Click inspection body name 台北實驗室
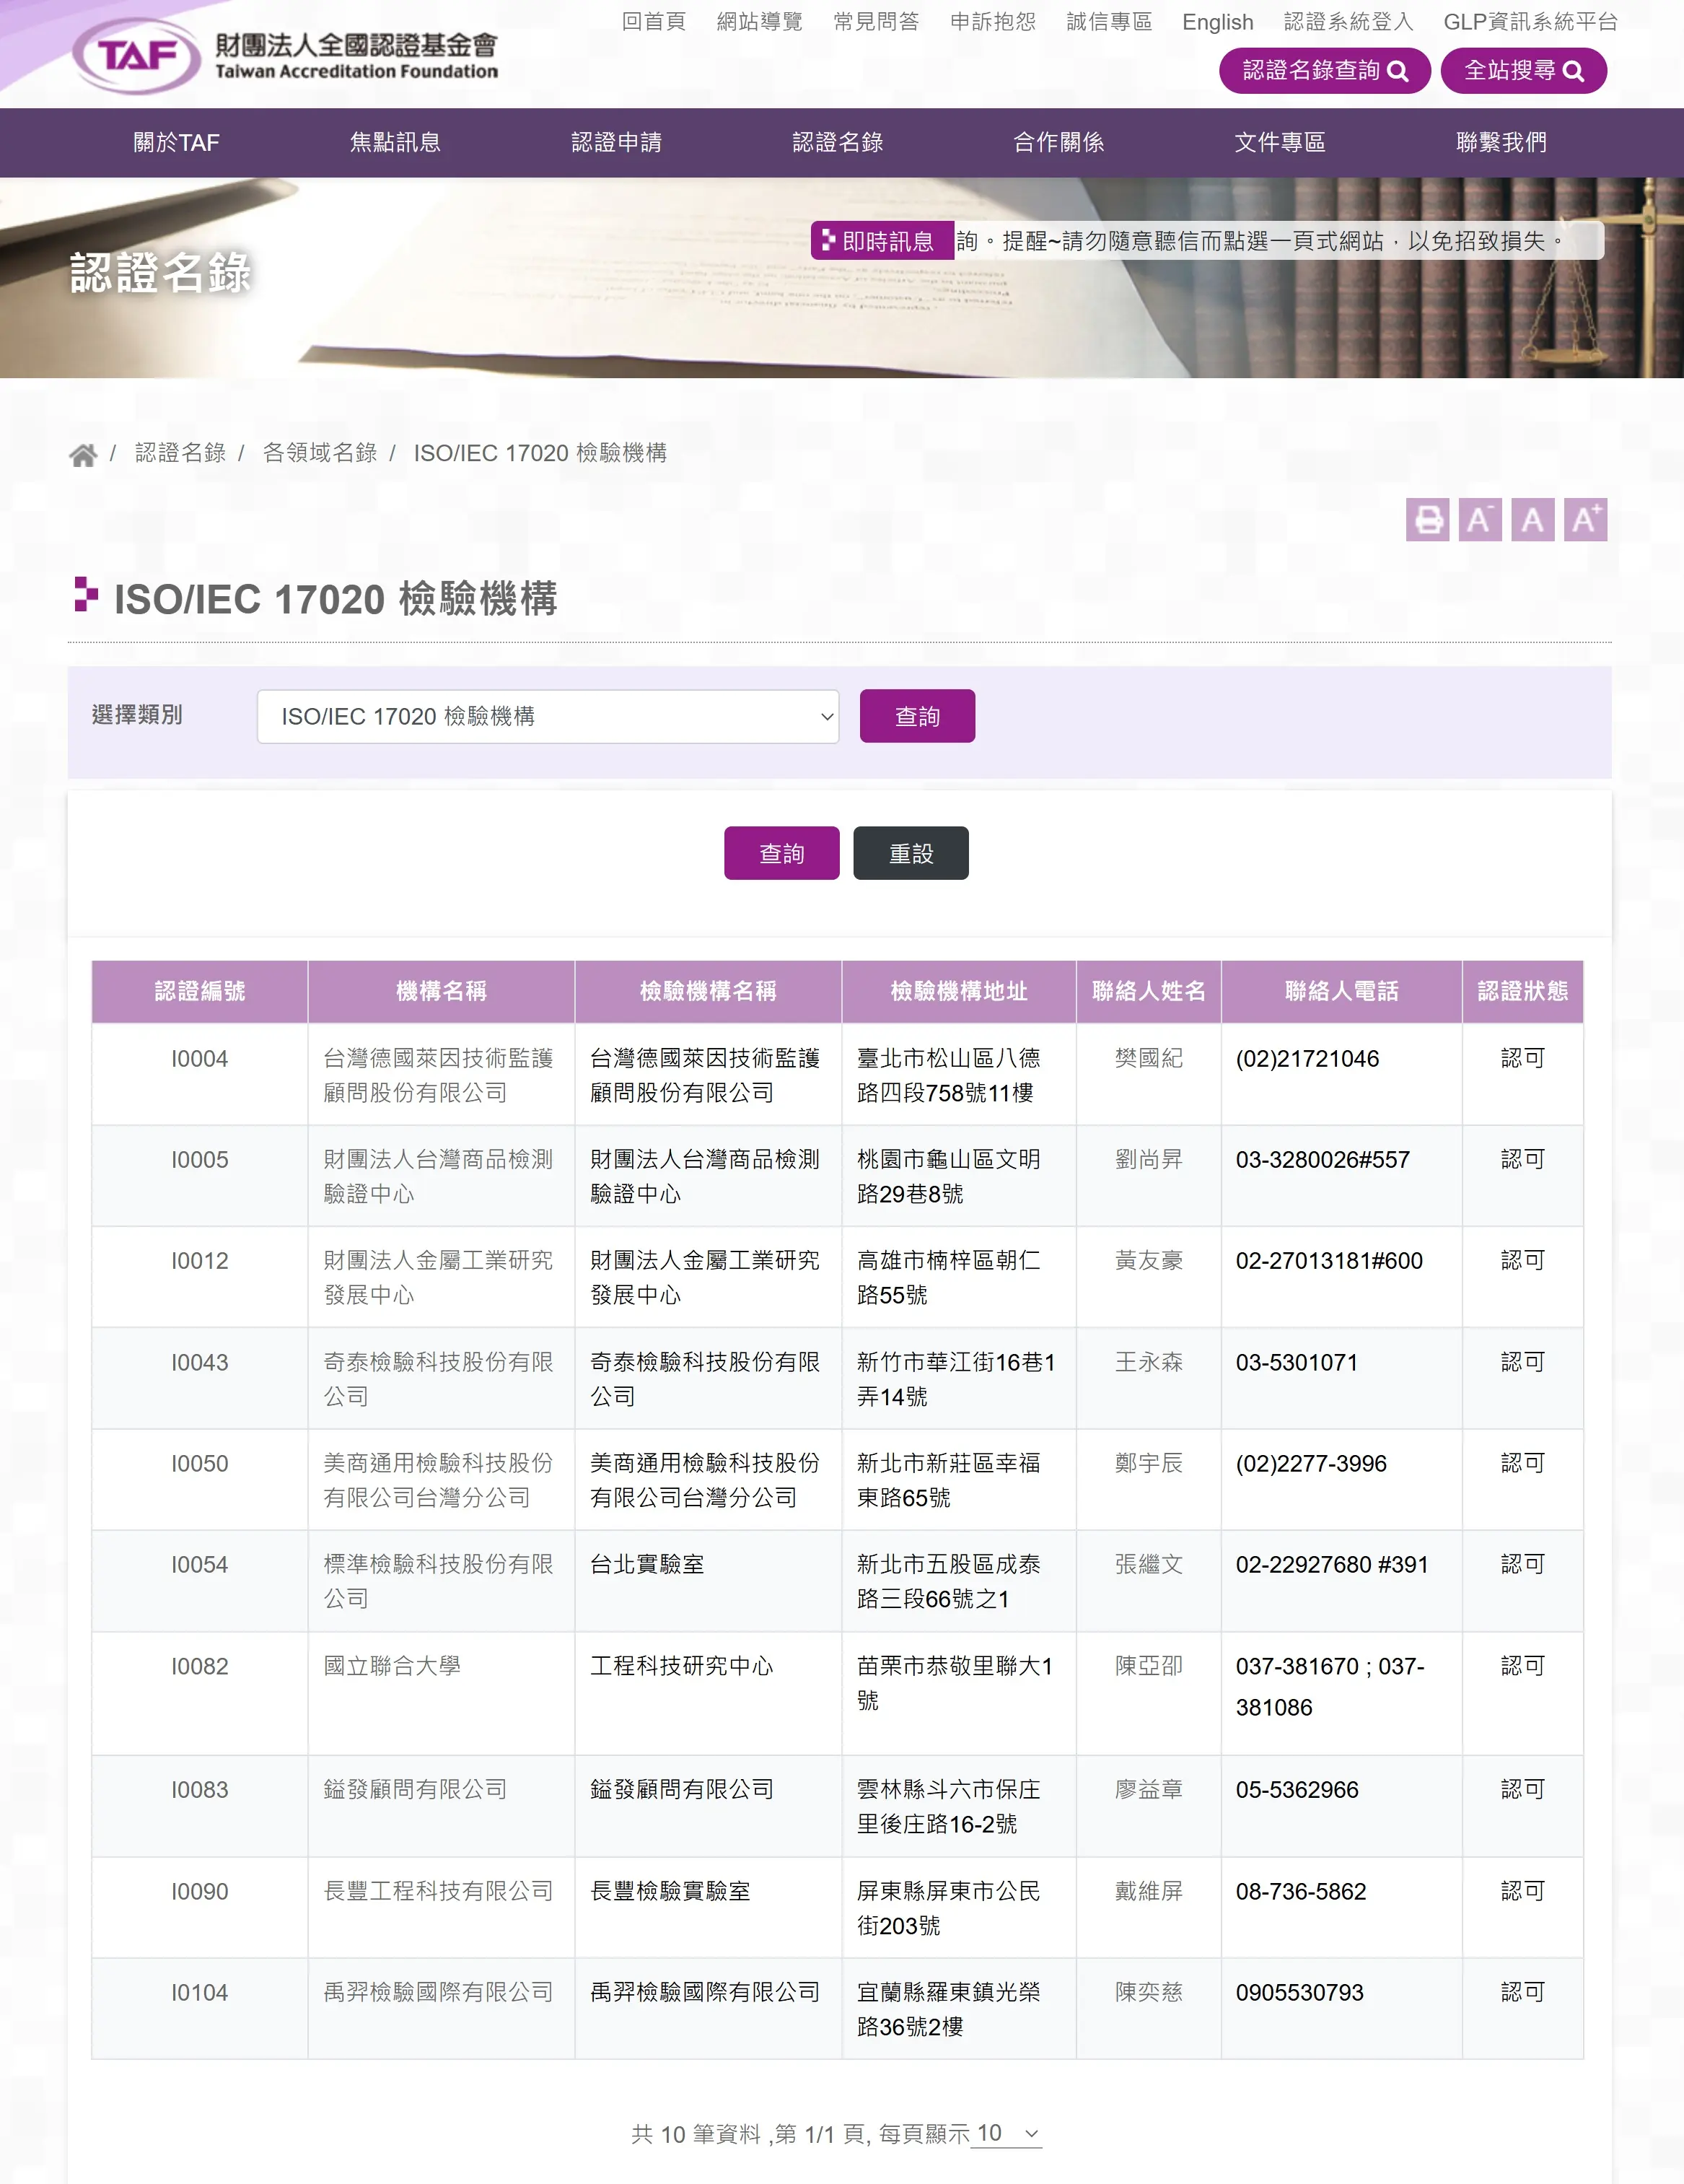1684x2184 pixels. coord(646,1564)
